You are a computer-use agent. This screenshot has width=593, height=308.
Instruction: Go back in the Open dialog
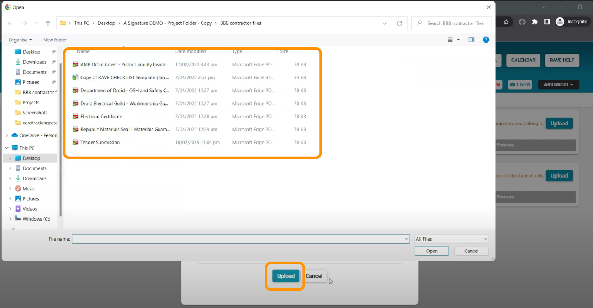point(10,23)
